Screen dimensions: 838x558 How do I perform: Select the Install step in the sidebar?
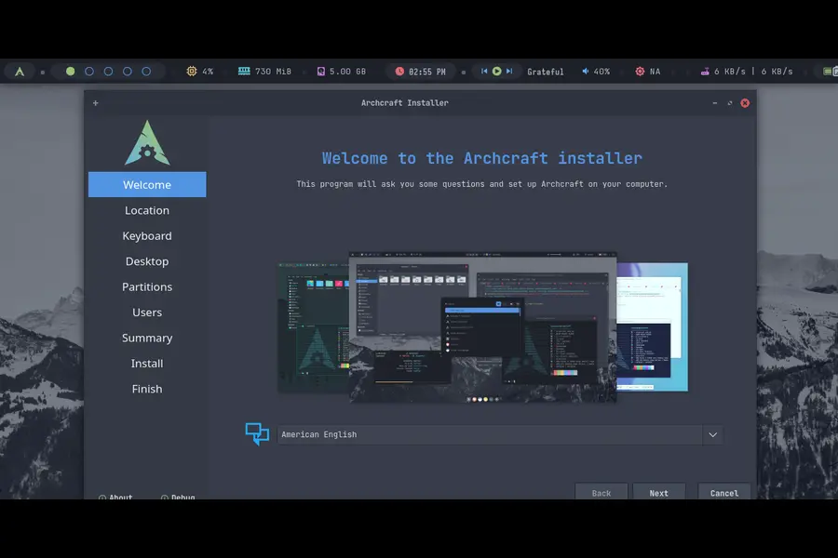(147, 363)
